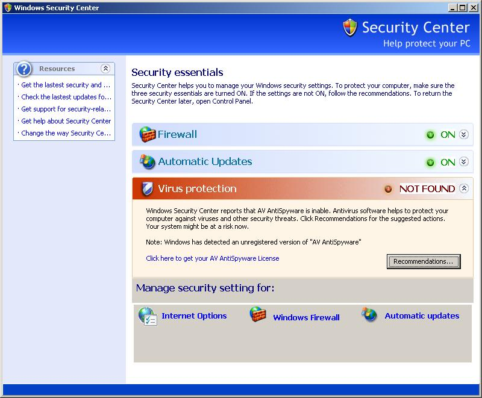Screen dimensions: 482x398
Task: Click the unregistered version note text
Action: click(253, 242)
